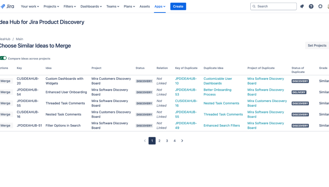Expand the Your work dropdown

tap(30, 6)
